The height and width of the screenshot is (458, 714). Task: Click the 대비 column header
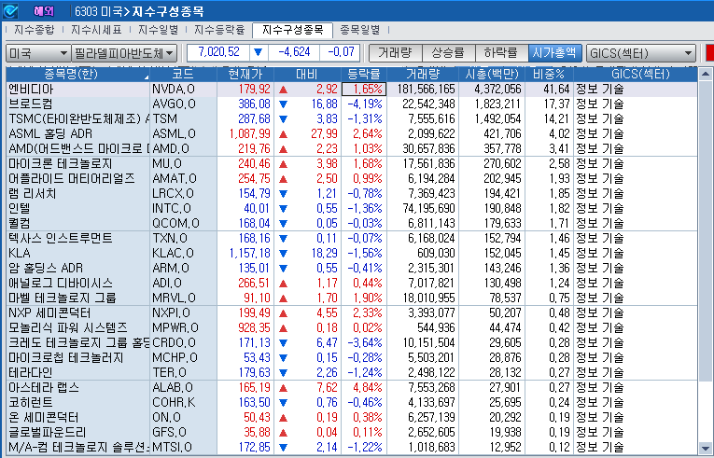(x=307, y=75)
